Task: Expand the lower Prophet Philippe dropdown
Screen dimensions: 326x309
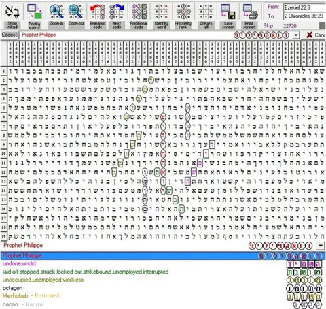Action: [x=321, y=246]
